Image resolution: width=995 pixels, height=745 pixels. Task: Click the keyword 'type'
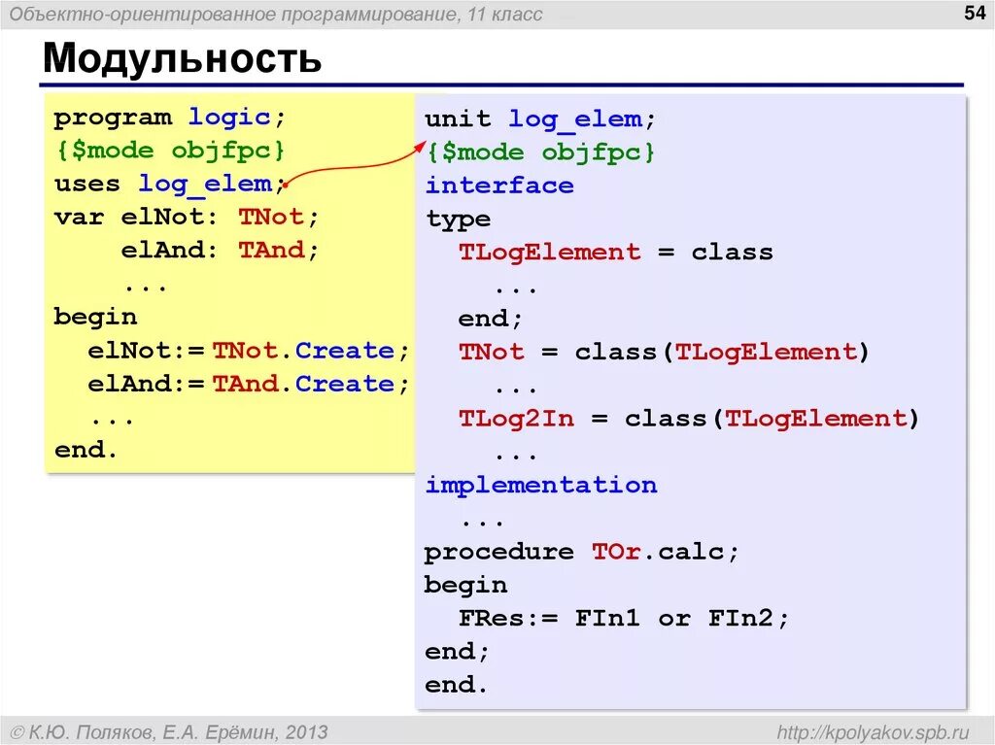[459, 220]
